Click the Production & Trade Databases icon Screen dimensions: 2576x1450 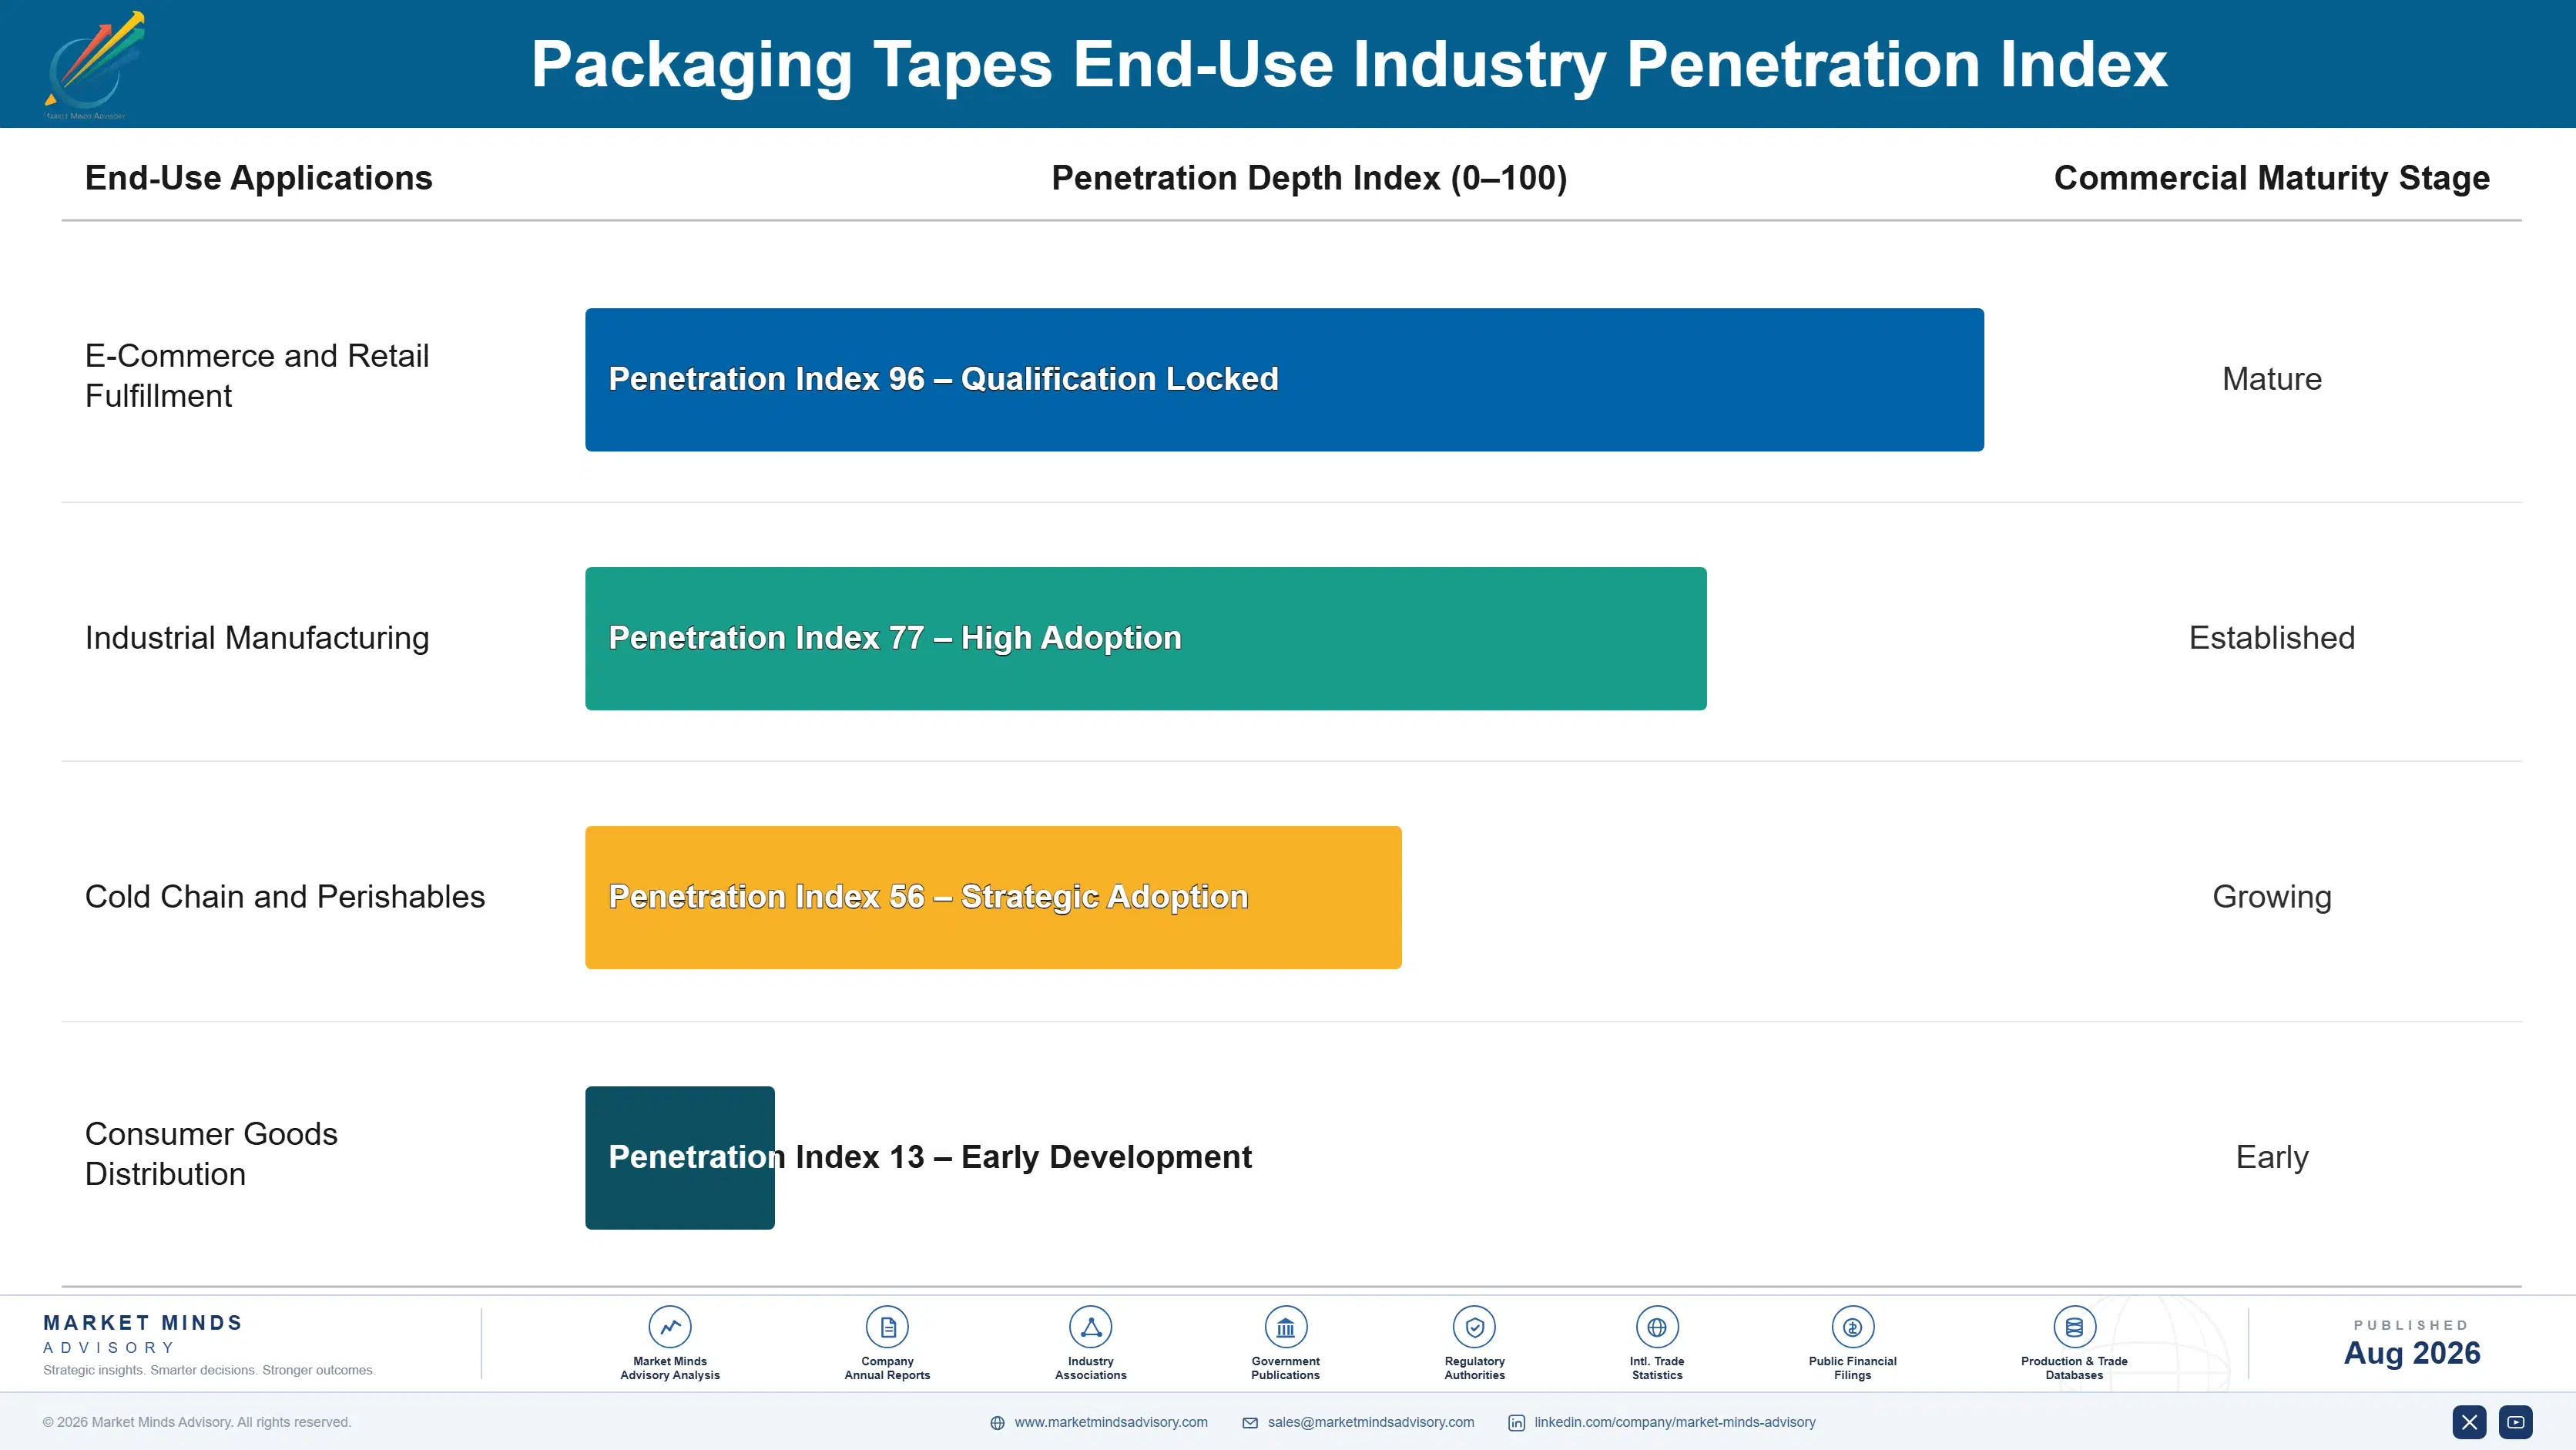pyautogui.click(x=2074, y=1327)
